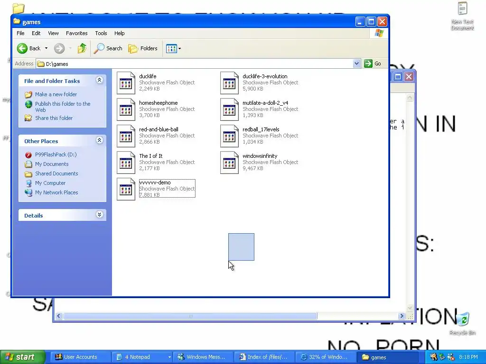Image resolution: width=486 pixels, height=364 pixels.
Task: Click Make a new folder link
Action: (x=56, y=94)
